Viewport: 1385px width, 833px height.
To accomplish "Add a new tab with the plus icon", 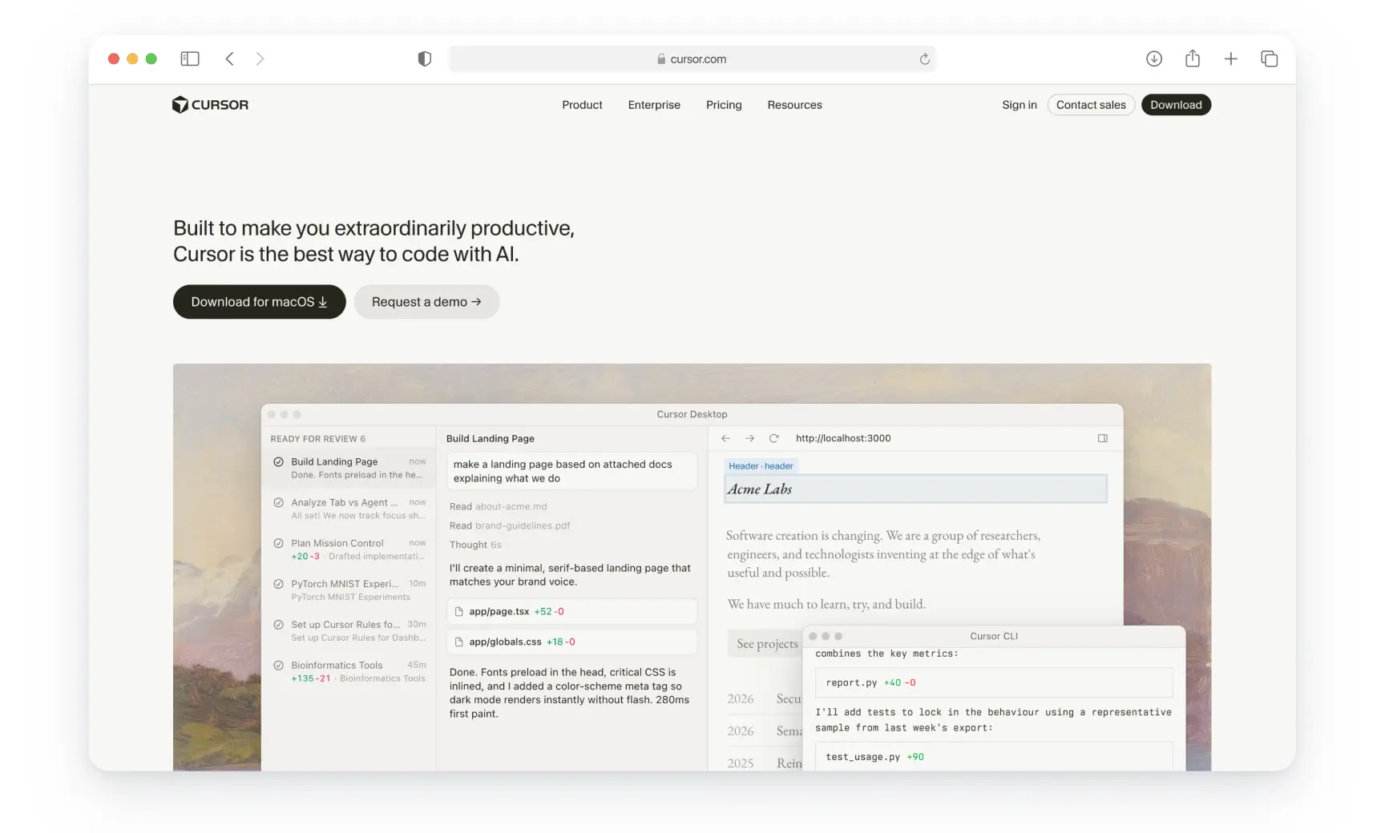I will click(x=1231, y=58).
